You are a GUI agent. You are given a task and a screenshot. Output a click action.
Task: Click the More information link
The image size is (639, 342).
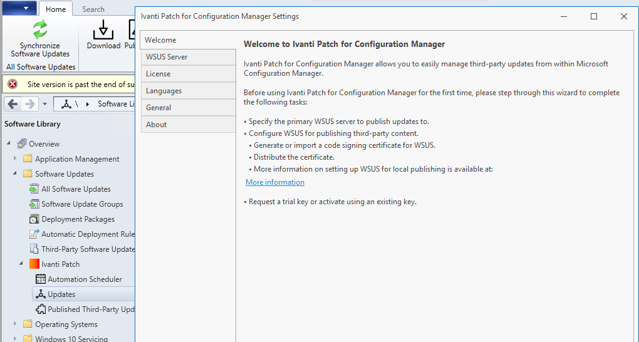pos(275,182)
